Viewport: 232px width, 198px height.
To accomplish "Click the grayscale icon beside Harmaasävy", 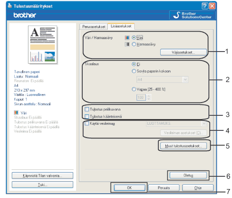I will (x=127, y=44).
